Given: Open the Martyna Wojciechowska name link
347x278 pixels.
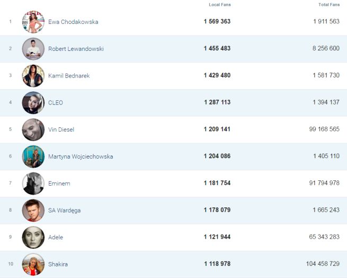Looking at the screenshot, I should point(81,157).
